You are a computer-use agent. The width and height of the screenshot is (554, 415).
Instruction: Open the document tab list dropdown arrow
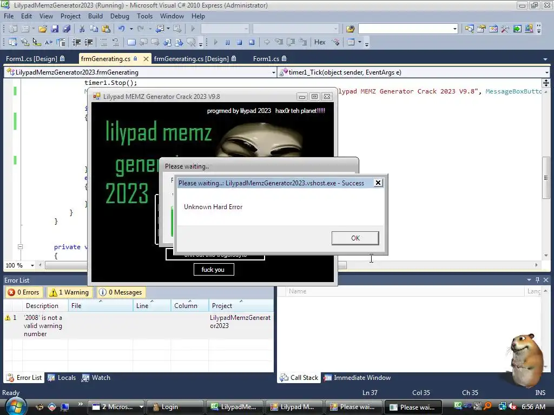545,59
